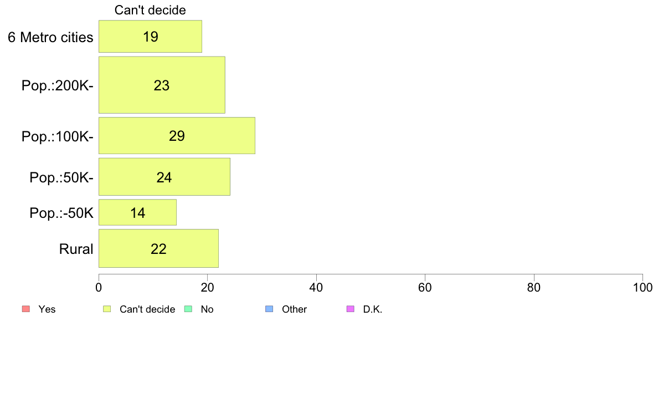658x408 pixels.
Task: Select the bar showing value 23
Action: 162,85
